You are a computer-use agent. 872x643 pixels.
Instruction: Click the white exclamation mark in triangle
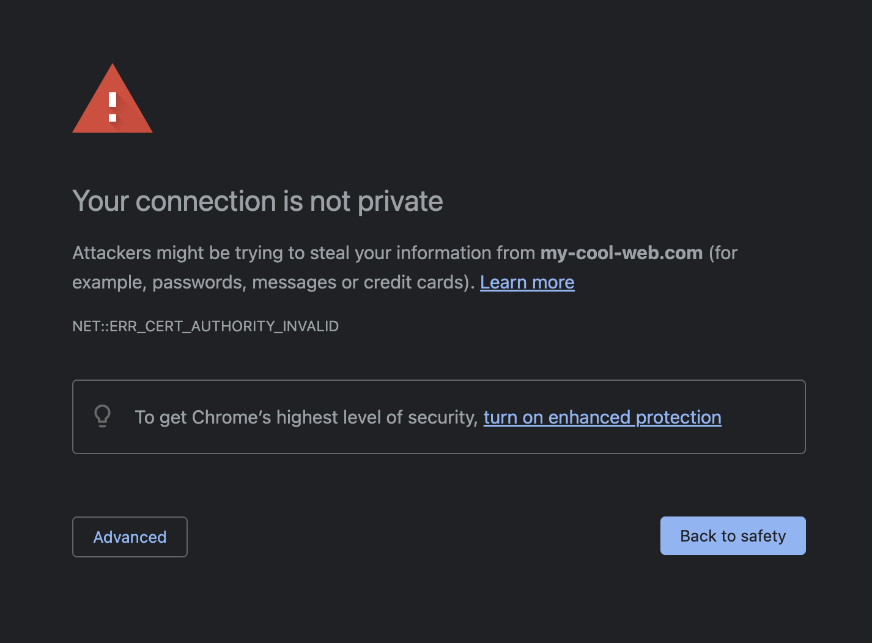tap(113, 107)
